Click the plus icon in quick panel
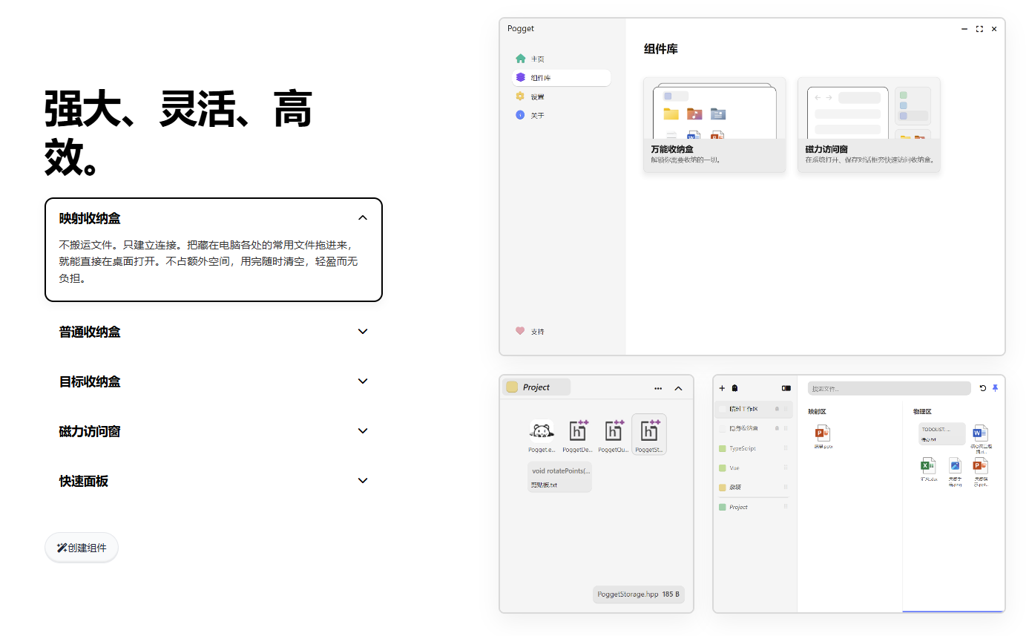The width and height of the screenshot is (1029, 636). point(723,388)
